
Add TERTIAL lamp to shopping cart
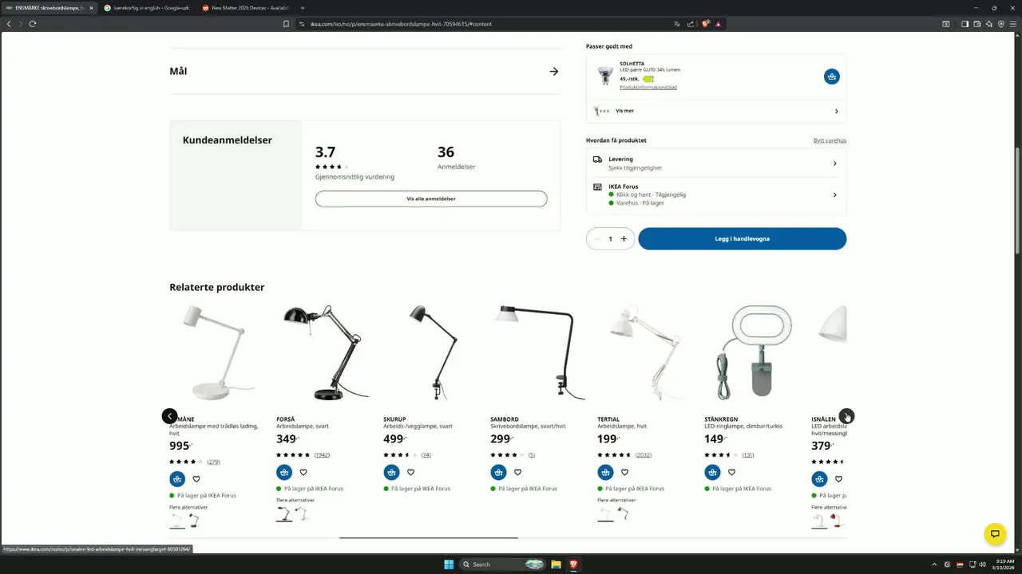click(x=605, y=472)
